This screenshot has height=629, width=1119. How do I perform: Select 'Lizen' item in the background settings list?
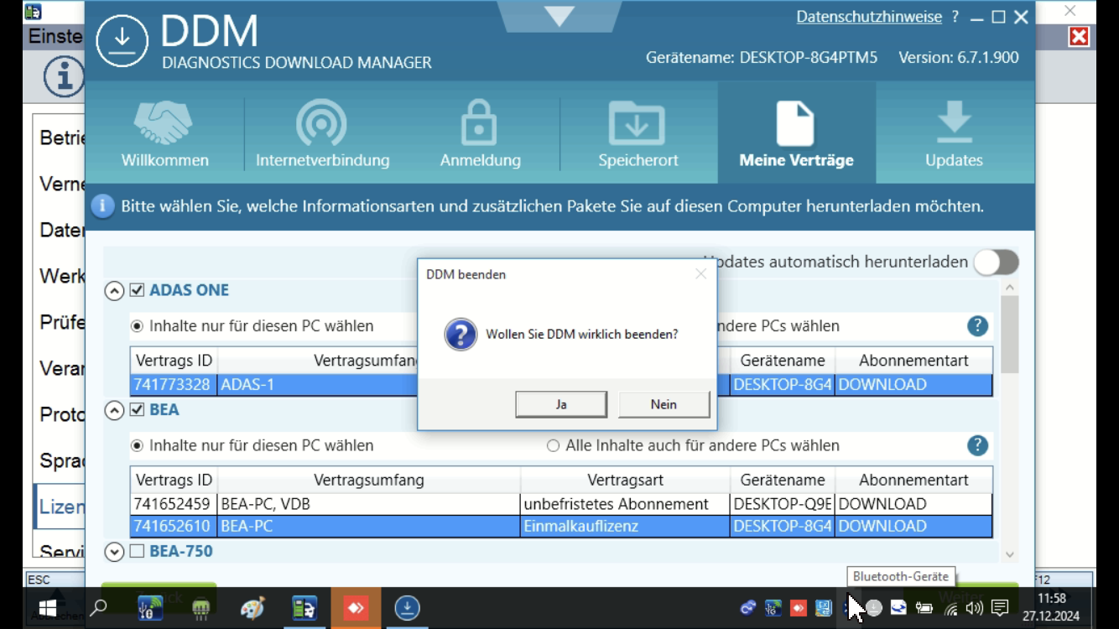(x=60, y=507)
